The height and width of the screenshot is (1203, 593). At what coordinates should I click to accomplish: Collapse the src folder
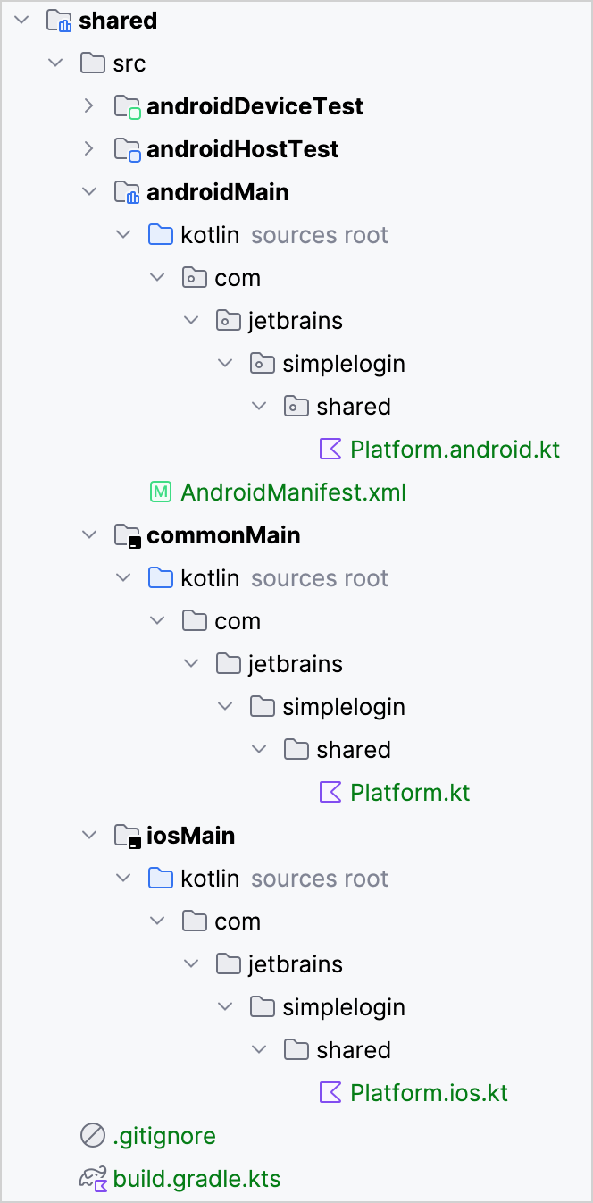tap(55, 63)
